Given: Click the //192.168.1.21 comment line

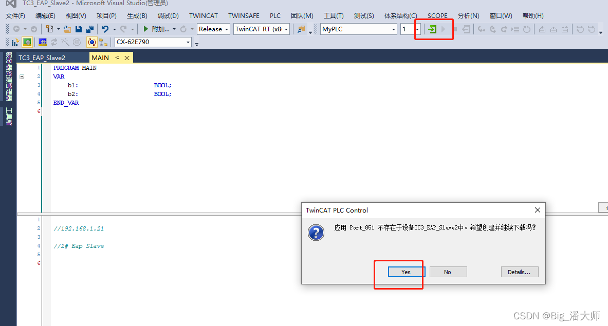Looking at the screenshot, I should (79, 228).
